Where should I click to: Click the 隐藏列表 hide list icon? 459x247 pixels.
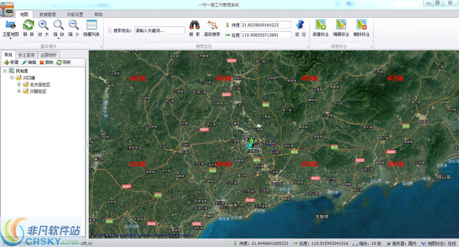click(92, 25)
